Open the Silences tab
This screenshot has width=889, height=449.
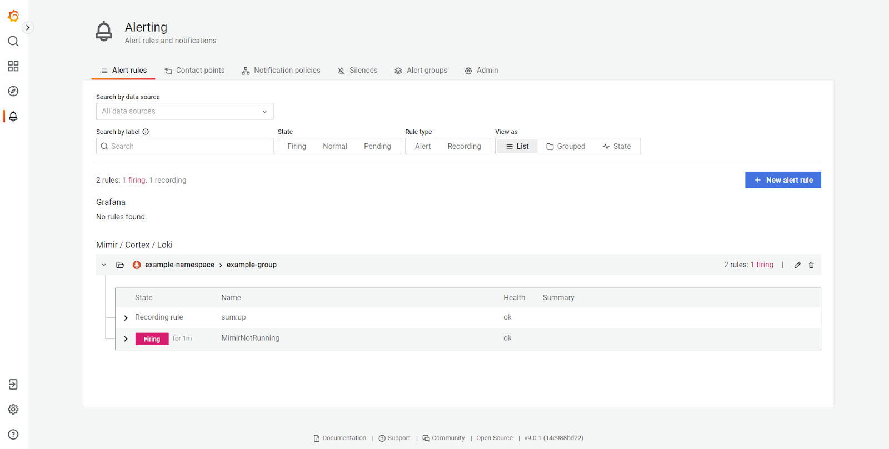coord(357,71)
